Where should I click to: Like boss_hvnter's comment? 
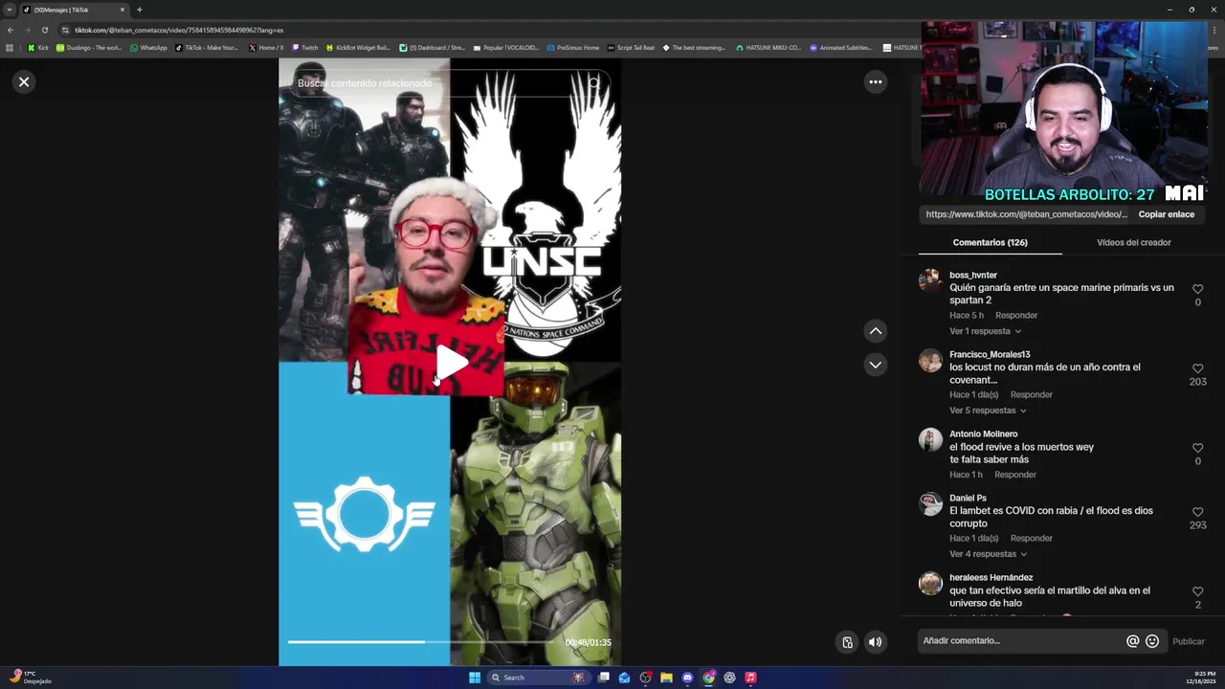coord(1197,289)
